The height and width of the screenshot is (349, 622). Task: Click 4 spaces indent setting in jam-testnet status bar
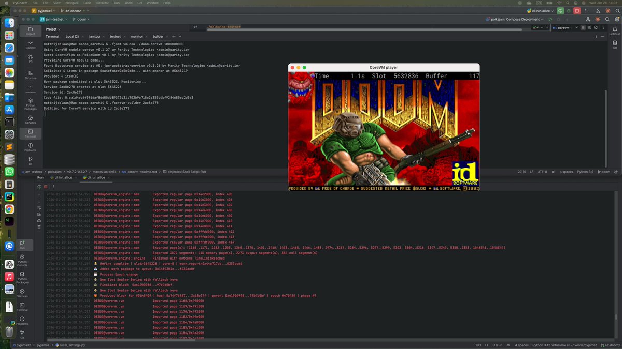(566, 171)
